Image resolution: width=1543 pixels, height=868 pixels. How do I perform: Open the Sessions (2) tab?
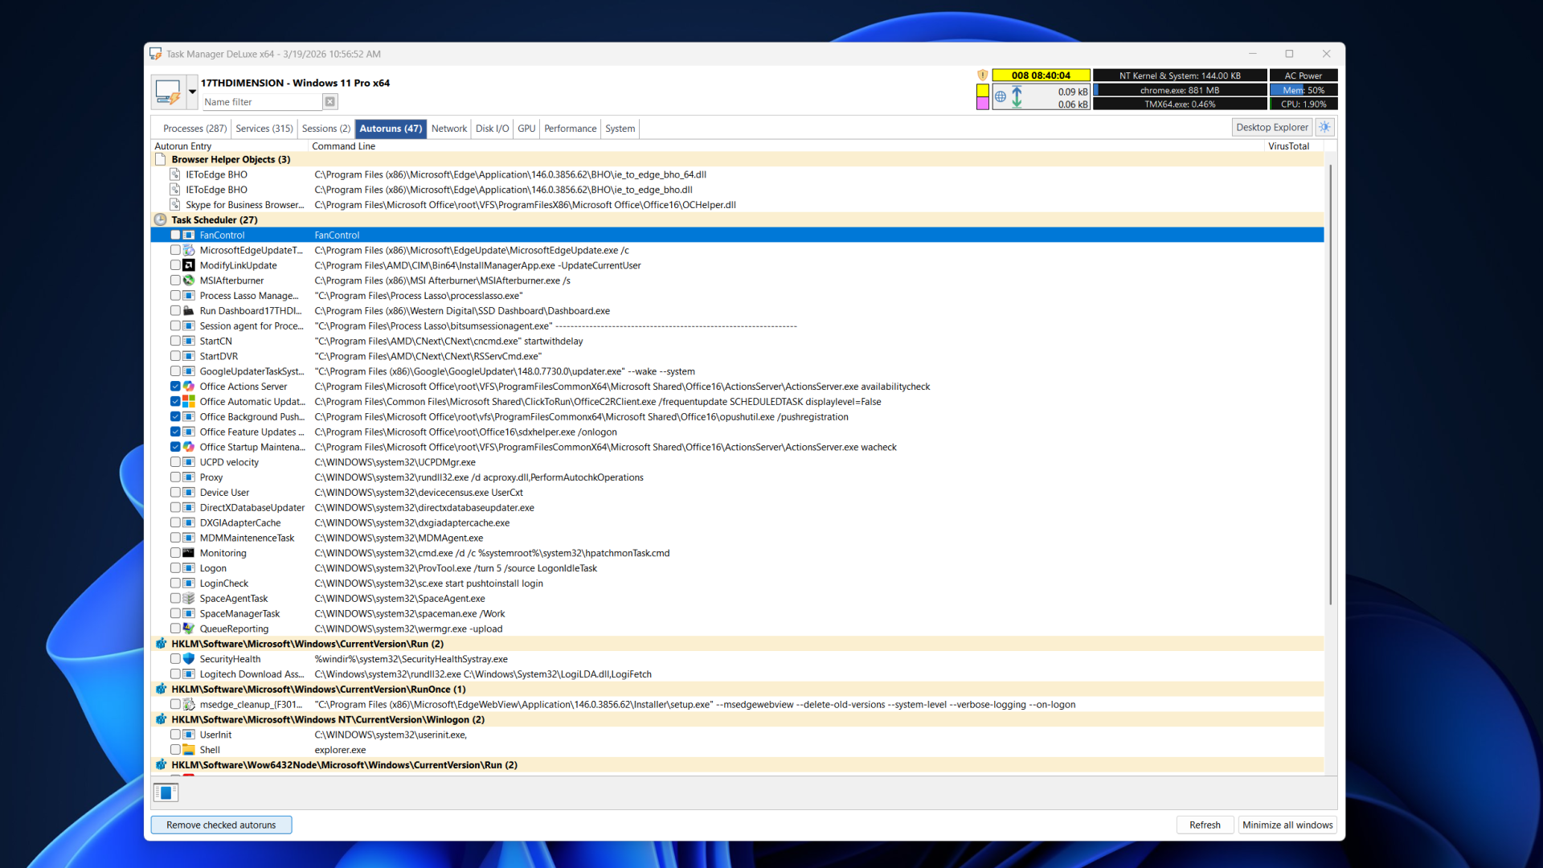pyautogui.click(x=326, y=129)
